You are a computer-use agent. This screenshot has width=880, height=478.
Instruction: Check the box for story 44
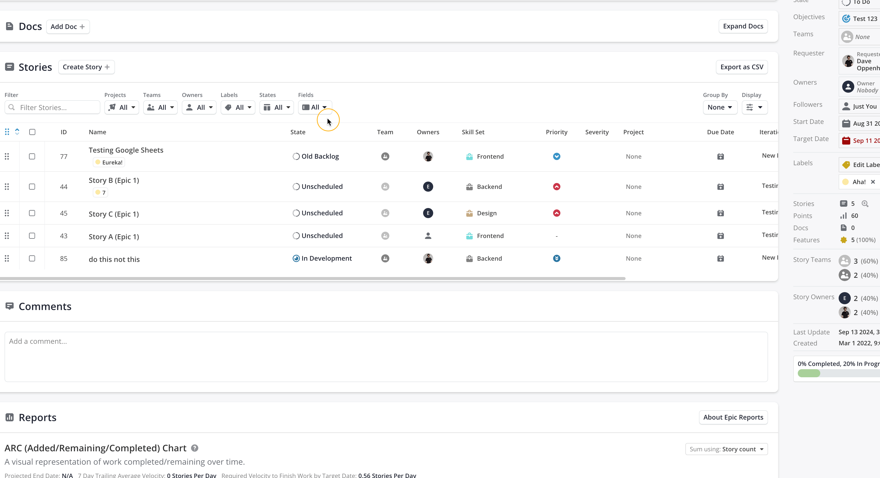click(32, 187)
